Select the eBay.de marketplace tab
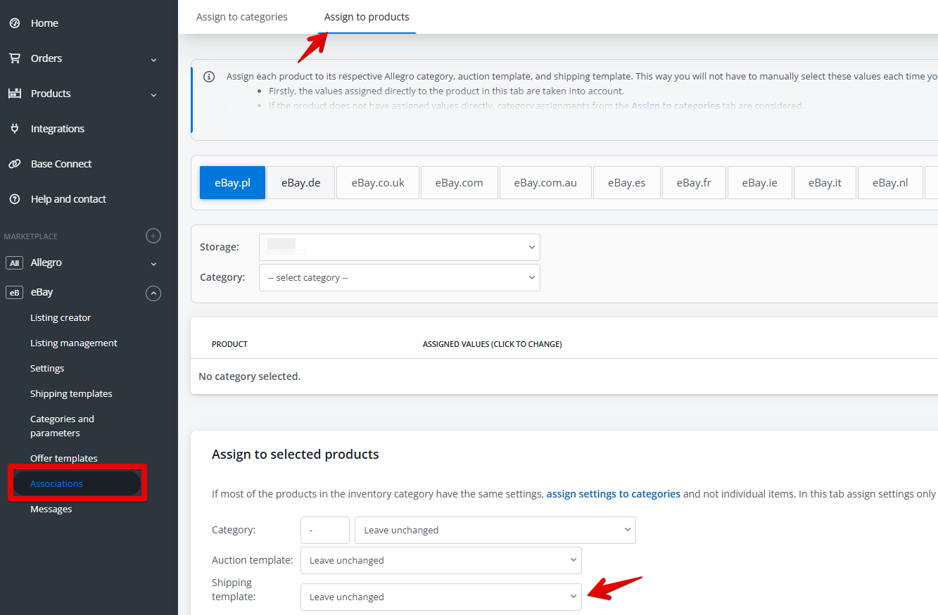 [300, 183]
